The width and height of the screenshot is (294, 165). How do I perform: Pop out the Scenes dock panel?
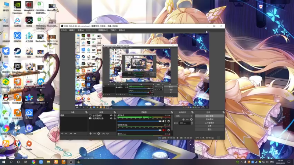click(86, 112)
